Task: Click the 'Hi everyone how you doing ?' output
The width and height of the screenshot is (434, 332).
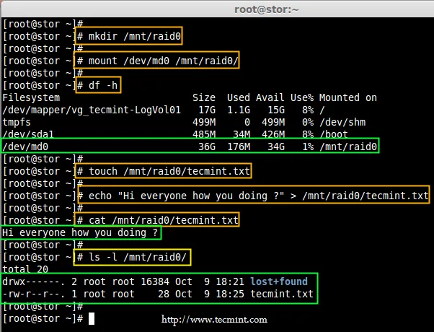Action: (81, 232)
